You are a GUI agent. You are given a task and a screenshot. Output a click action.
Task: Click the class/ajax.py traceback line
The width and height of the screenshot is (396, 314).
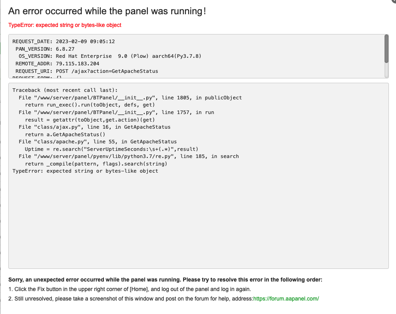94,127
